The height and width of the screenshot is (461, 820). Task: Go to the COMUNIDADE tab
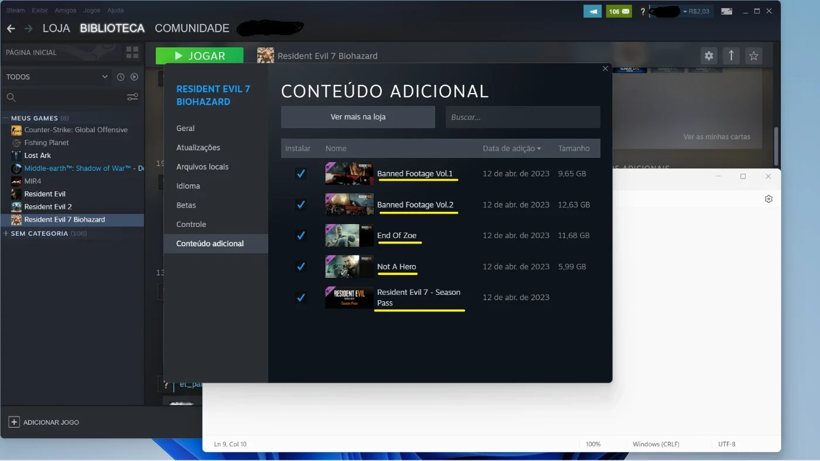[x=192, y=28]
